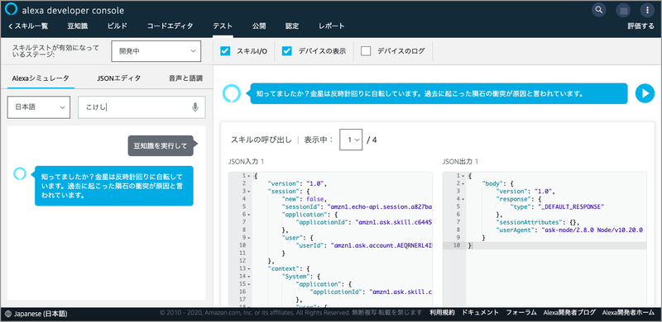Click the blue Alexa reply bubble in simulator
The height and width of the screenshot is (322, 662).
[x=114, y=186]
